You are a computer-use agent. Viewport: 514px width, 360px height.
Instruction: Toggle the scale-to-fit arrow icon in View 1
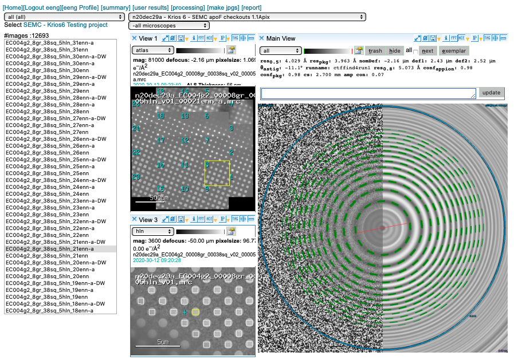pyautogui.click(x=165, y=38)
